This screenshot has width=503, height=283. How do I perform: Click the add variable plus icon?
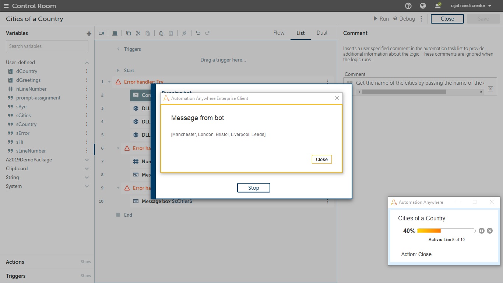(x=89, y=34)
